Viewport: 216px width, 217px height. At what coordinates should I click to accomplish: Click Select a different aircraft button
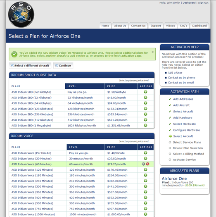pyautogui.click(x=30, y=65)
